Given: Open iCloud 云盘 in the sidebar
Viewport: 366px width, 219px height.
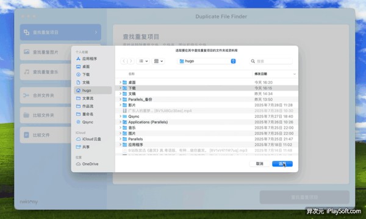Looking at the screenshot, I should pos(91,139).
